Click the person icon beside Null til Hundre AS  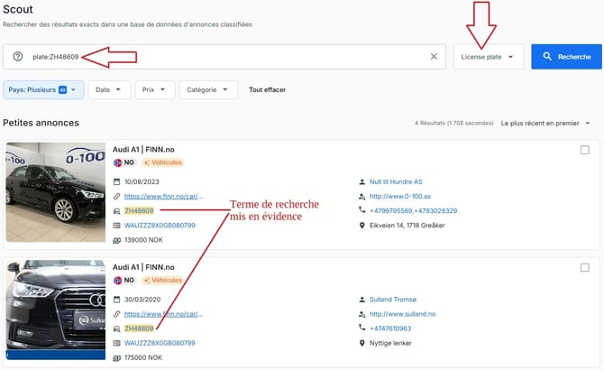pos(362,181)
